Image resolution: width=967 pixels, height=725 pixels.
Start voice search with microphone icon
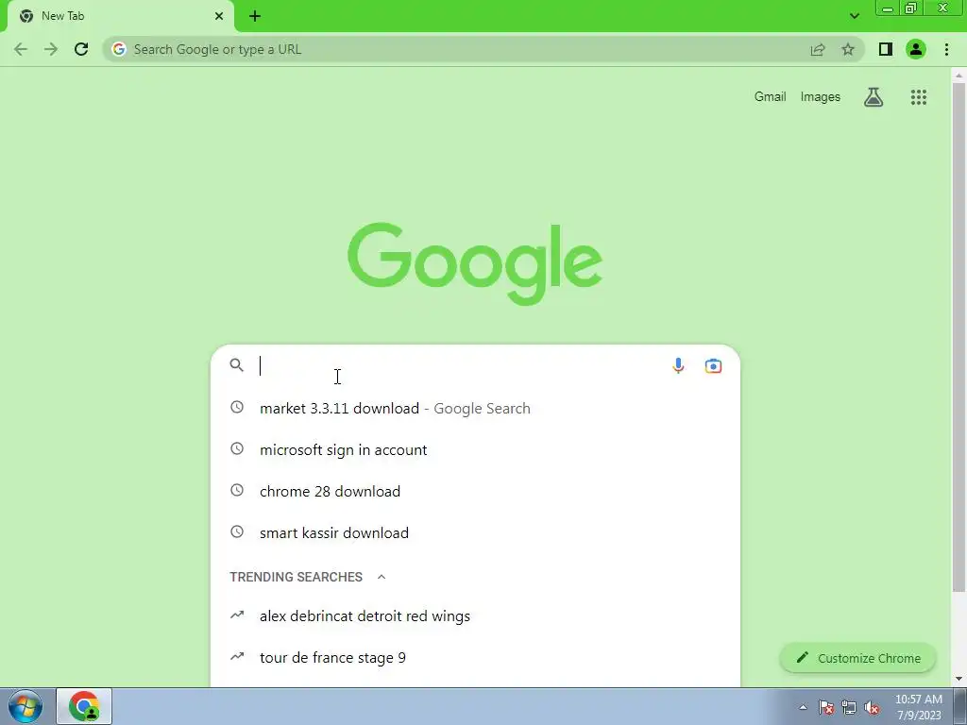tap(678, 365)
